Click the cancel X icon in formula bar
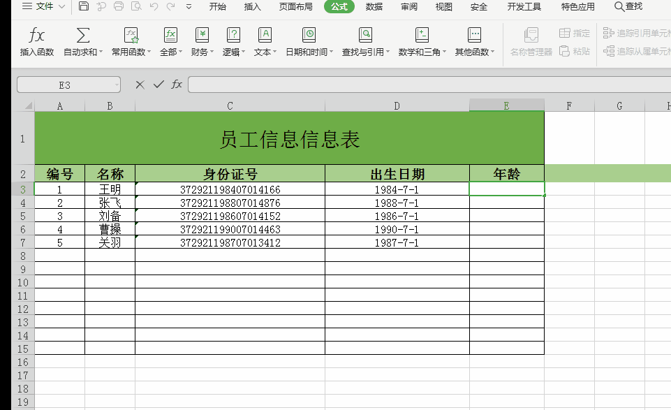This screenshot has height=410, width=671. (140, 85)
